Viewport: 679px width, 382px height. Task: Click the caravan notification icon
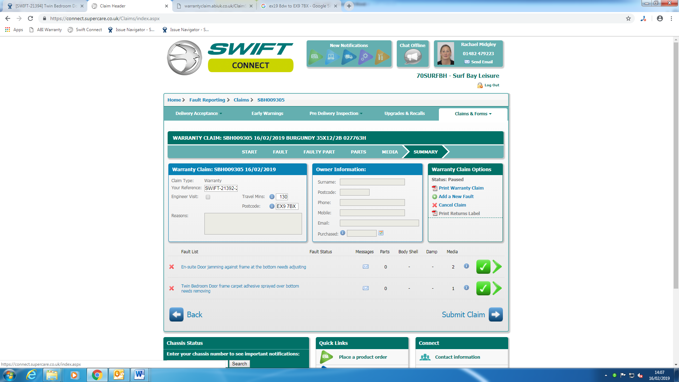[x=315, y=57]
